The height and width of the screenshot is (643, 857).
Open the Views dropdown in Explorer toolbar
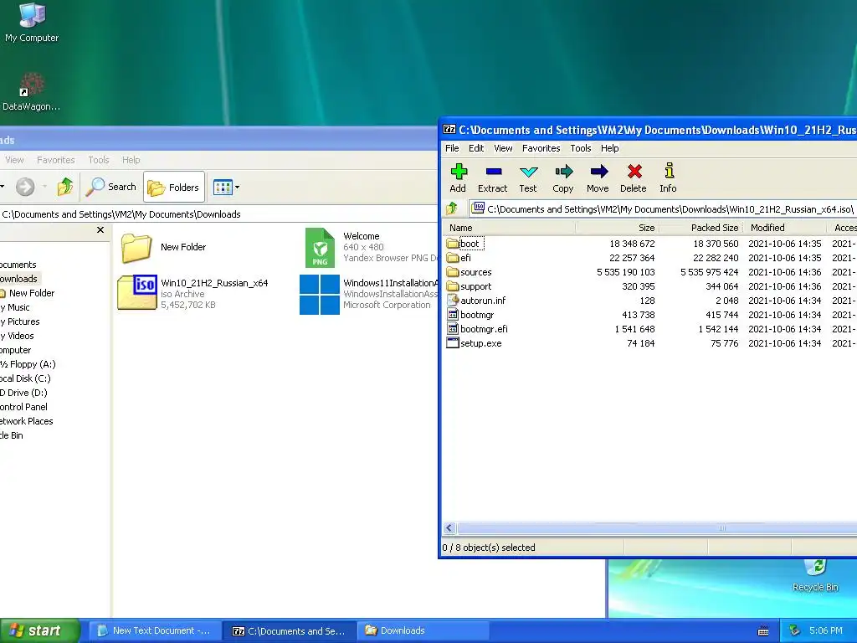click(x=226, y=187)
